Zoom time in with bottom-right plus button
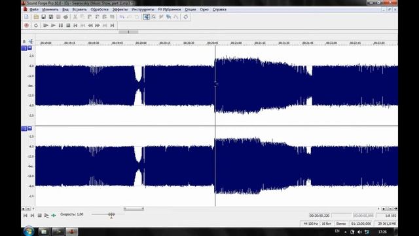Screen dimensions: 419x236 coord(384,208)
